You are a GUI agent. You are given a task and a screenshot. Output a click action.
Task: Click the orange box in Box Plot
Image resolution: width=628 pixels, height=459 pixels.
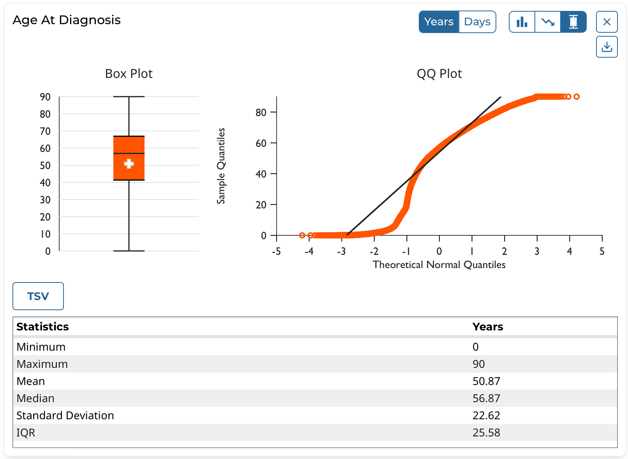pos(129,171)
